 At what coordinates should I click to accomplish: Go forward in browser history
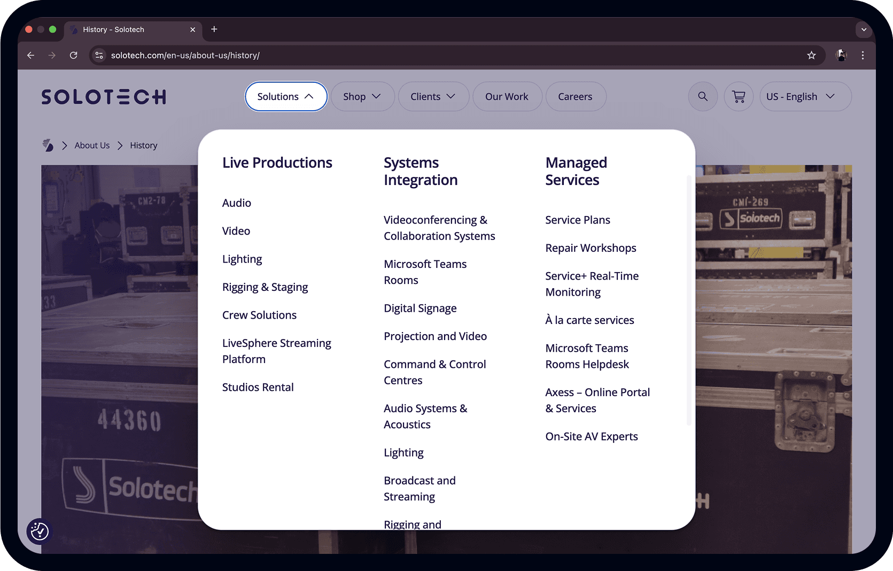(52, 55)
